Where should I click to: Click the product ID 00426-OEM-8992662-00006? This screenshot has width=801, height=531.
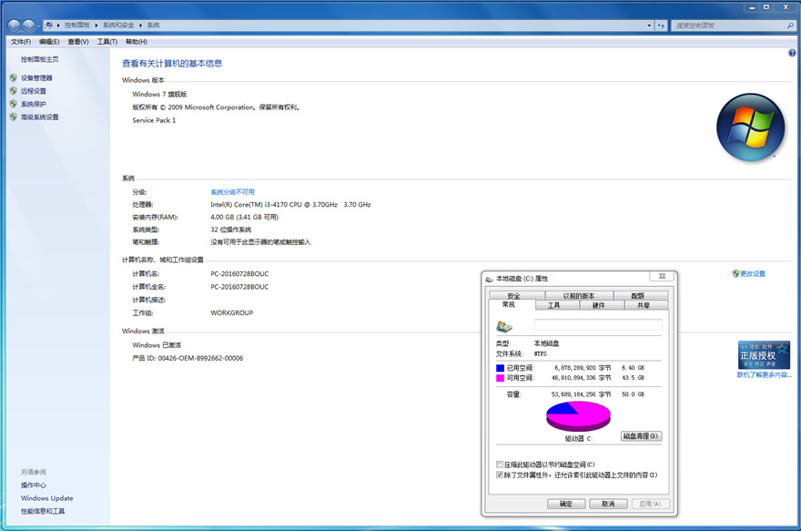coord(200,358)
